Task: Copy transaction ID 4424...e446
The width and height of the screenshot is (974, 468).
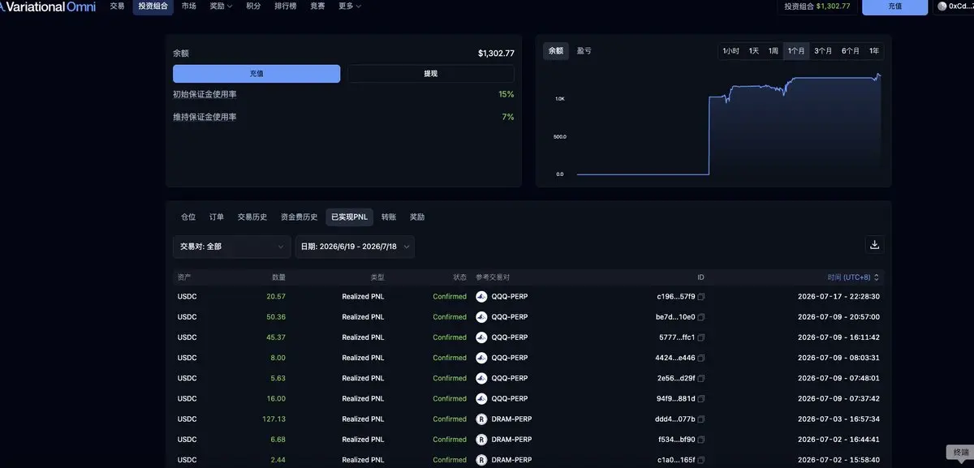Action: (x=701, y=358)
